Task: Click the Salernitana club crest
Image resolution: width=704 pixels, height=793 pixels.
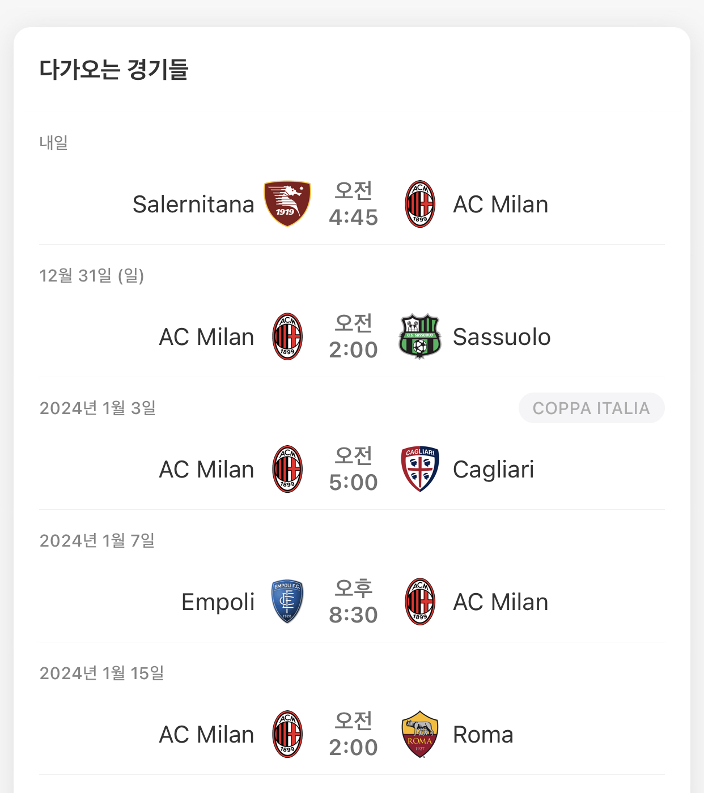Action: 287,204
